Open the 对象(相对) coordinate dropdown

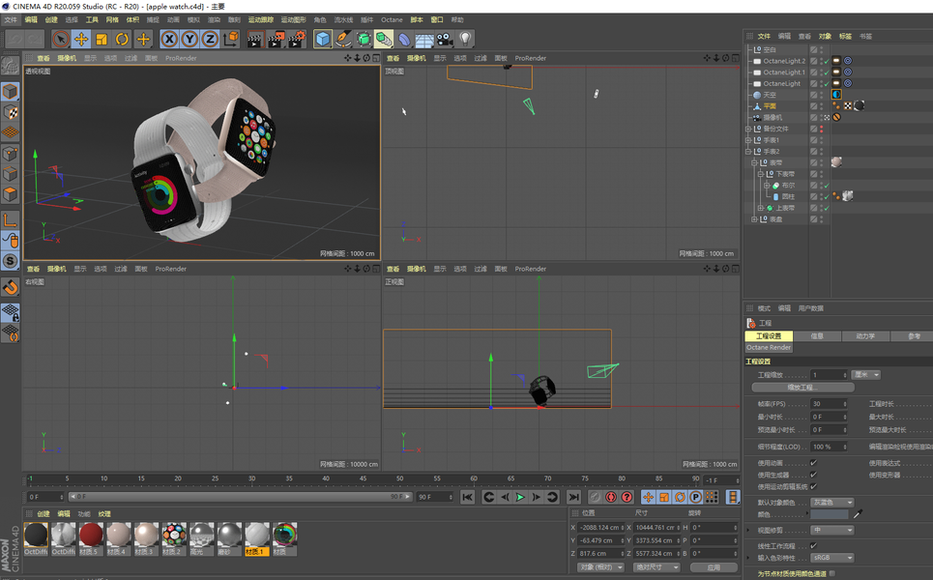601,566
